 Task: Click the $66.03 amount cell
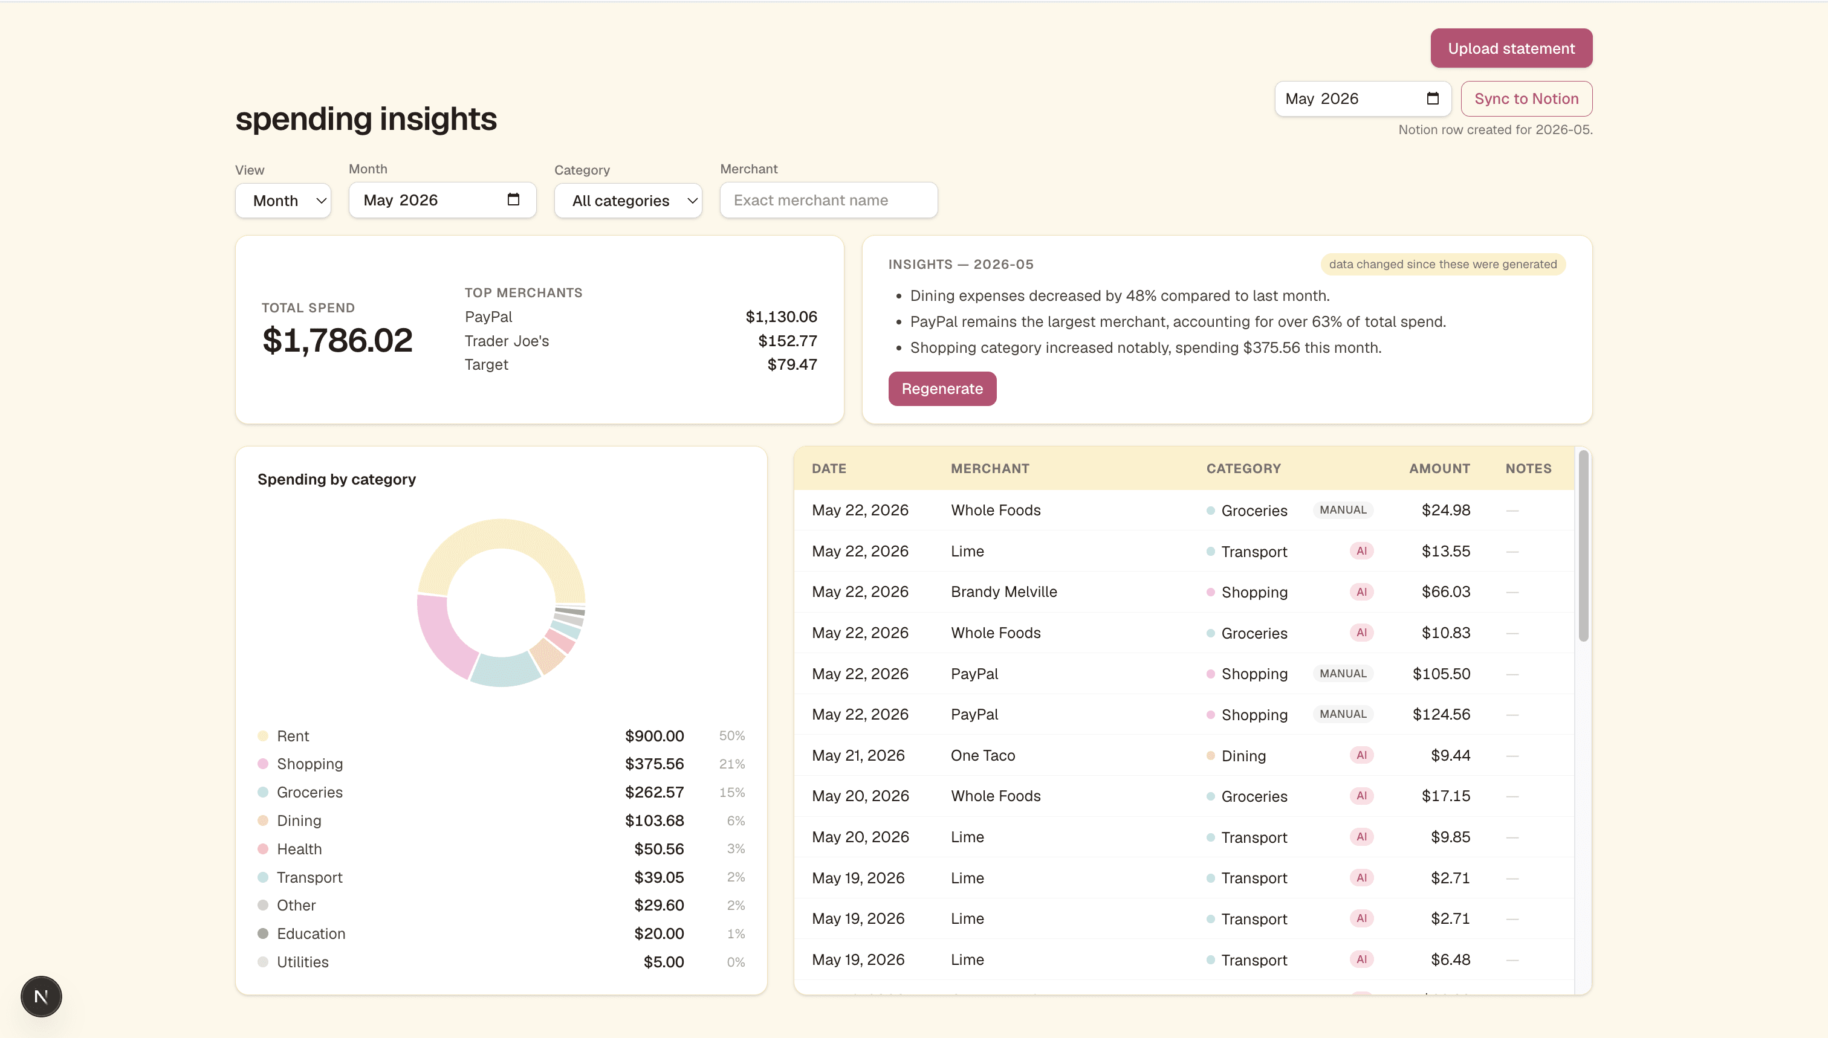(x=1445, y=592)
